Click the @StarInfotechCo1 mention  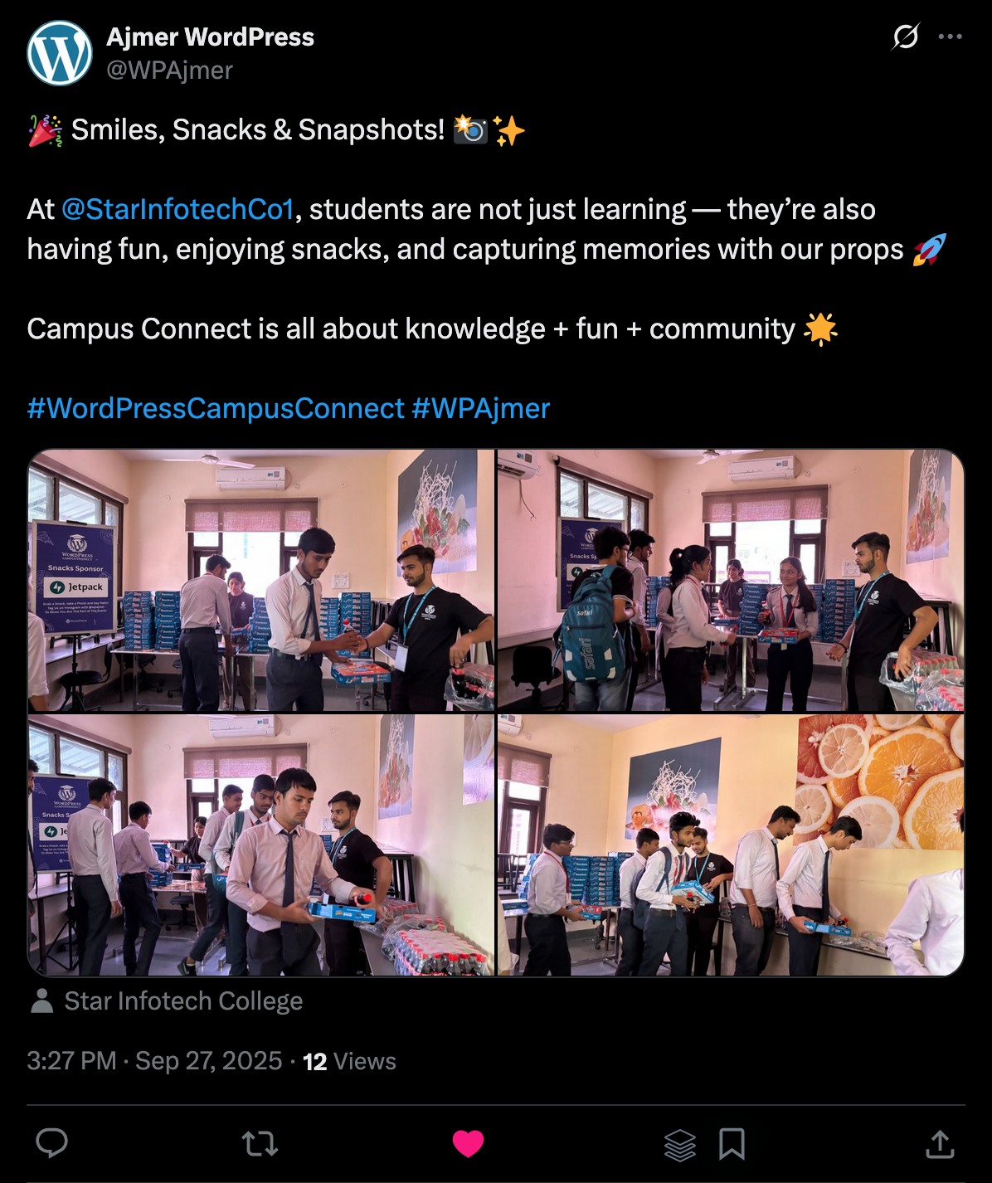pyautogui.click(x=177, y=209)
